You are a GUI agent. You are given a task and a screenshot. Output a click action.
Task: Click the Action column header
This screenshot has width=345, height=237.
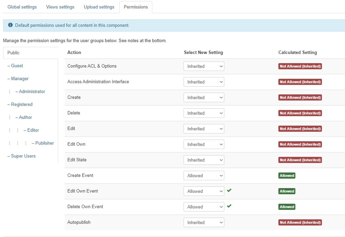(74, 52)
